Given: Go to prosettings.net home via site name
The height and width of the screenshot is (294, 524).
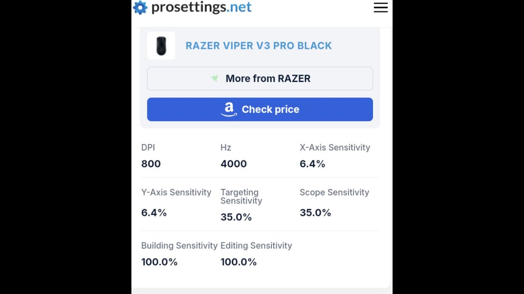Looking at the screenshot, I should point(201,7).
